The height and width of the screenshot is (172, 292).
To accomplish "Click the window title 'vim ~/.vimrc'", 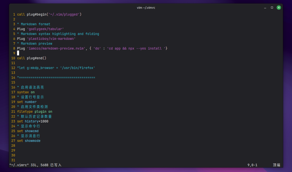I will click(146, 8).
